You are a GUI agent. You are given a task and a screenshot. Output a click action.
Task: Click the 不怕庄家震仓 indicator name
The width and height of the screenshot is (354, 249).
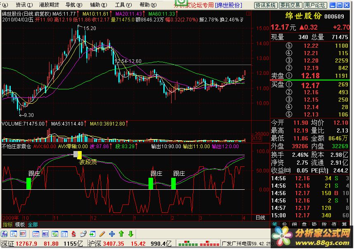pyautogui.click(x=16, y=147)
